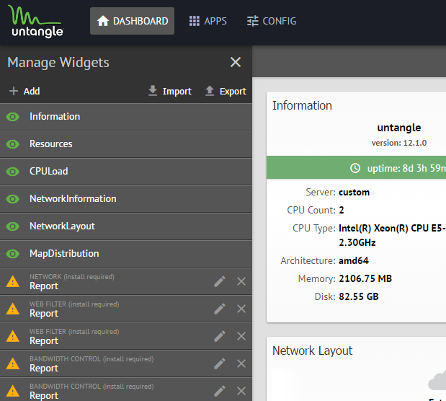Toggle visibility of MapDistribution widget
Screen dimensions: 446x401
coord(13,254)
